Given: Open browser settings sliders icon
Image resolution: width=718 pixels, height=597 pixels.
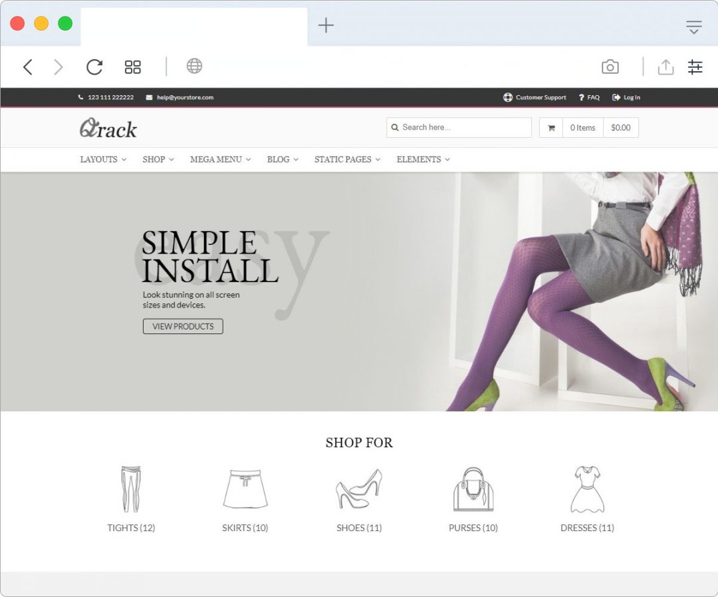Looking at the screenshot, I should pos(695,67).
